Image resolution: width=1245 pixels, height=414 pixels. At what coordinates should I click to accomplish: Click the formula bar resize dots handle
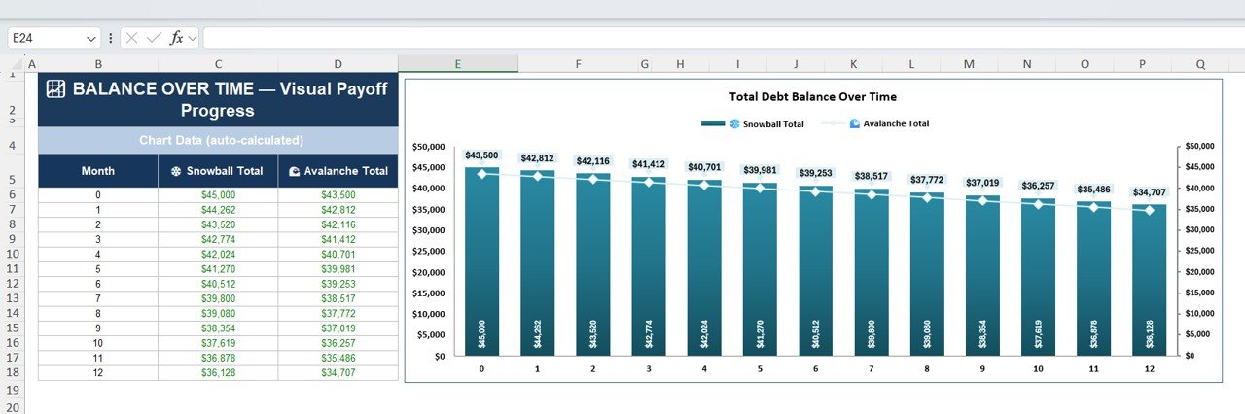(110, 38)
